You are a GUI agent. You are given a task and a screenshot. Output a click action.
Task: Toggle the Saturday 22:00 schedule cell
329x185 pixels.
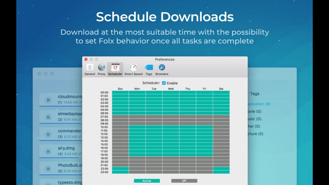tap(221, 169)
